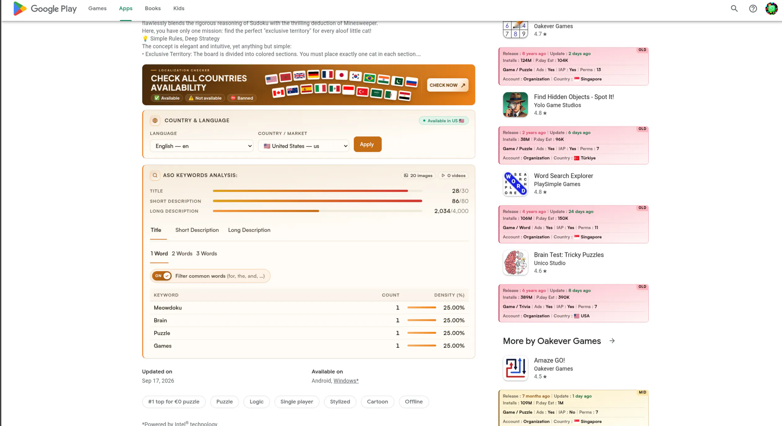Viewport: 782px width, 426px height.
Task: Go to the Books section
Action: (x=153, y=8)
